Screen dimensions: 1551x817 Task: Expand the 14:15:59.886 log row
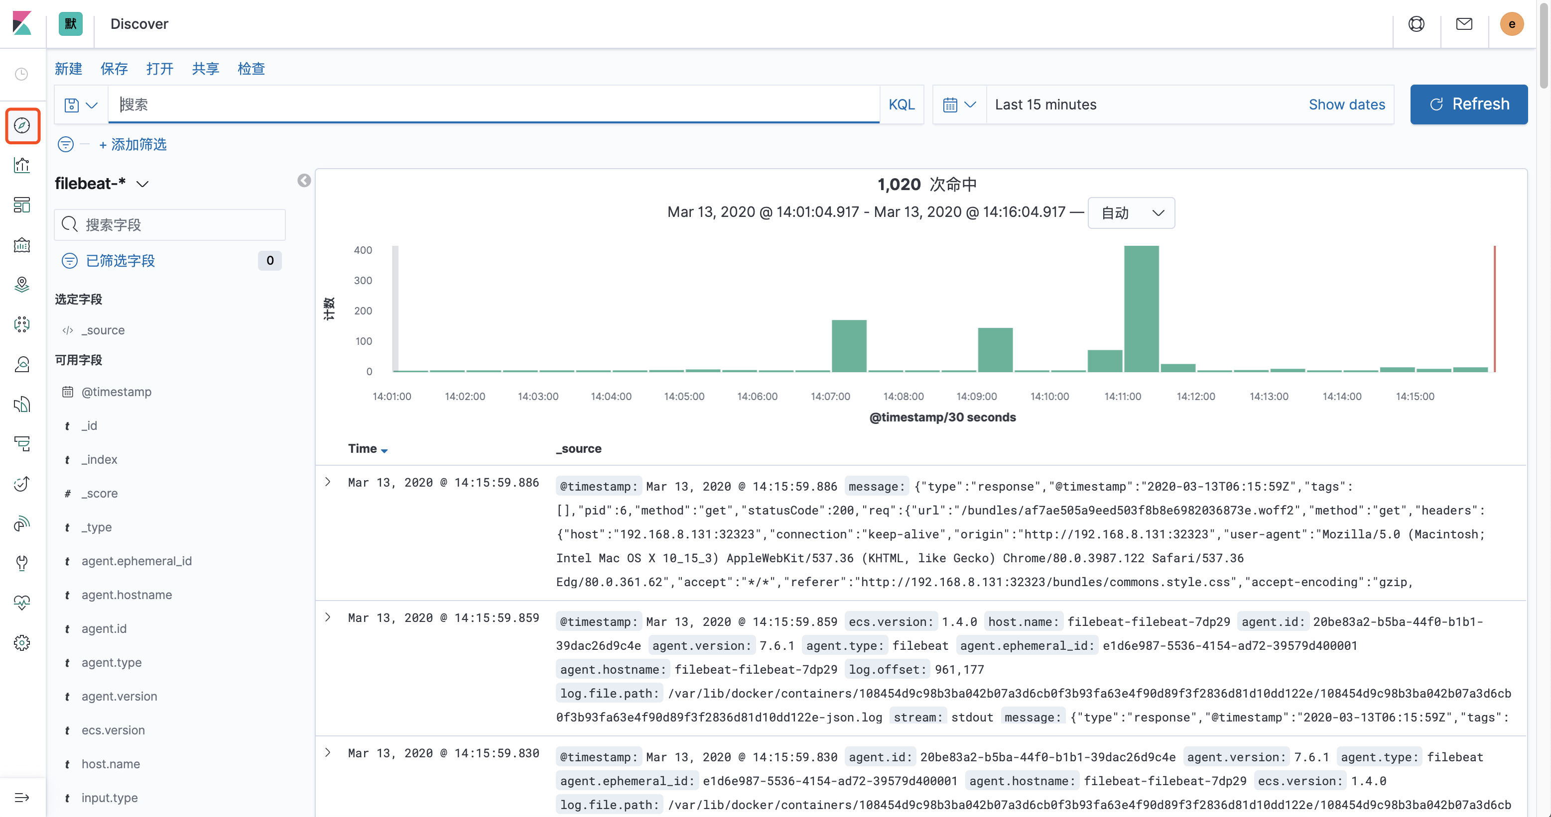(328, 482)
